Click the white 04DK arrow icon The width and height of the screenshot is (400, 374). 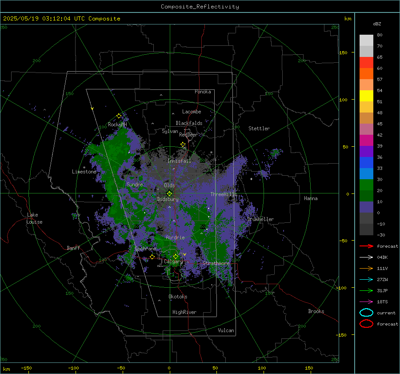pyautogui.click(x=366, y=257)
